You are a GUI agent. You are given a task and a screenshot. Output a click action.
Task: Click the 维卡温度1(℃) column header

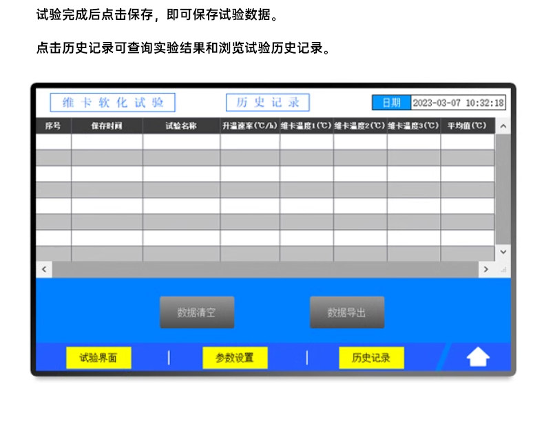306,126
